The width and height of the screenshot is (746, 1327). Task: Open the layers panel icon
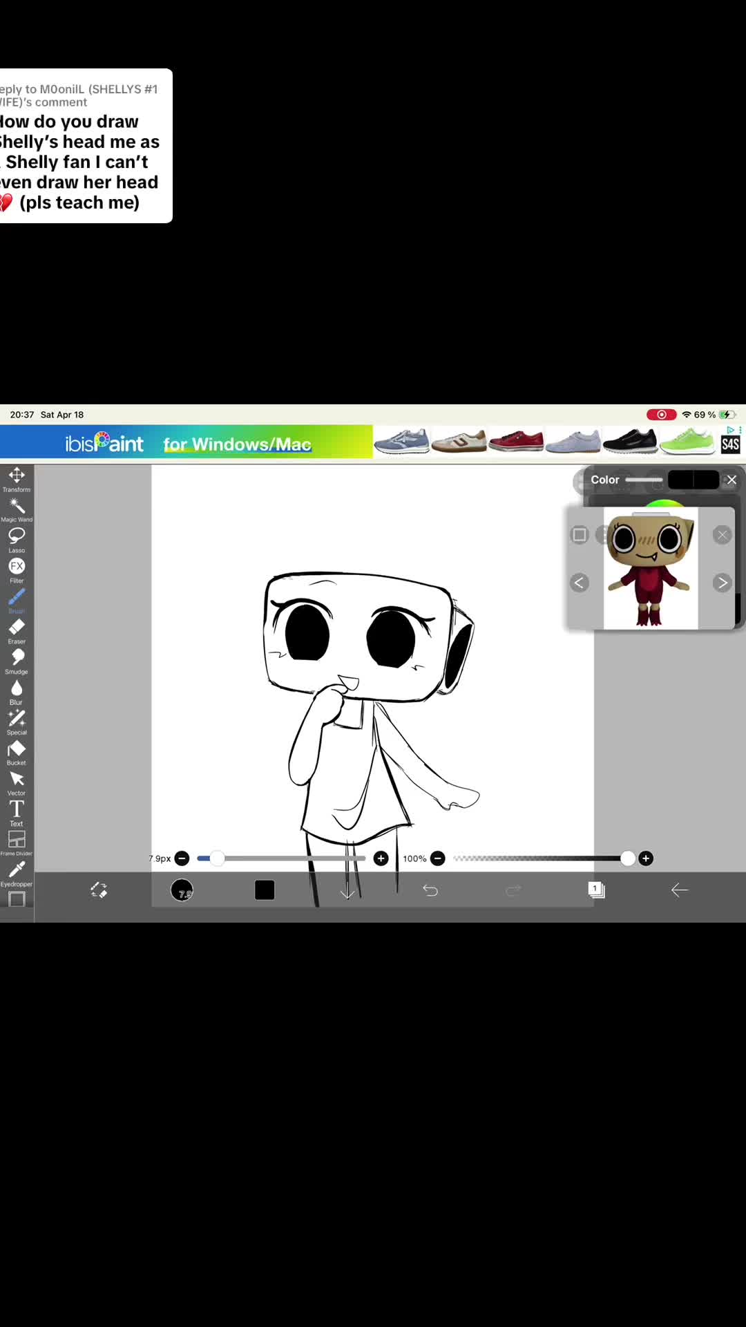coord(596,890)
